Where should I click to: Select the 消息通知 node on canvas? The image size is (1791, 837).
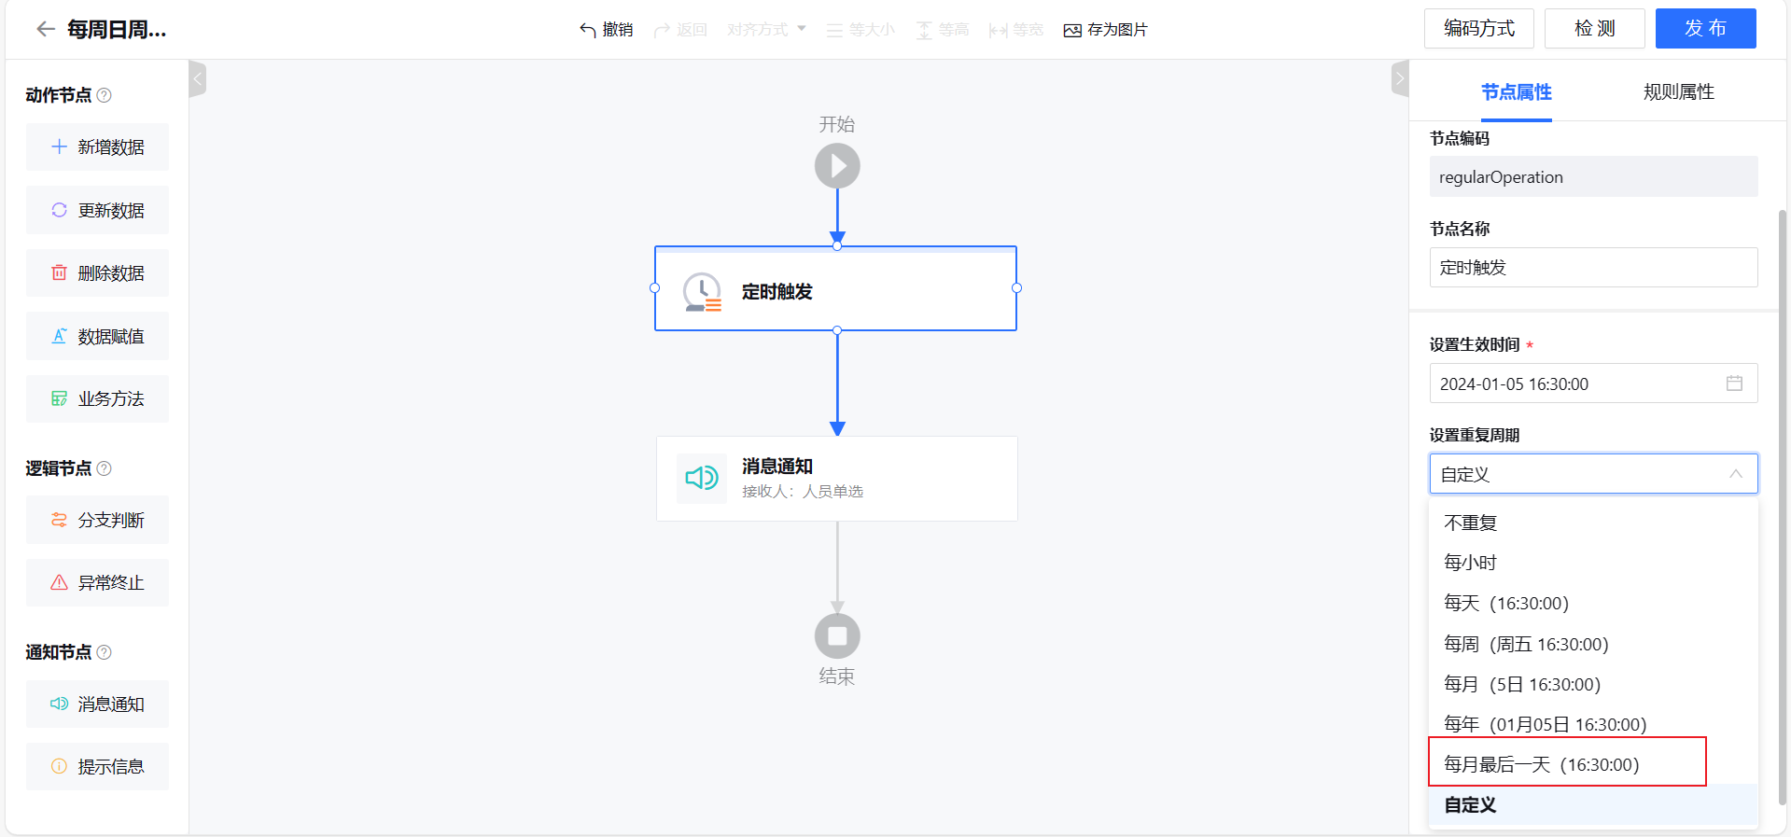pos(836,479)
